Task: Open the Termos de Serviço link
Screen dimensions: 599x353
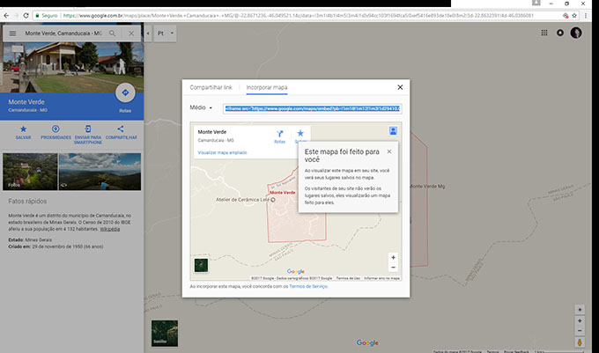Action: [x=308, y=286]
